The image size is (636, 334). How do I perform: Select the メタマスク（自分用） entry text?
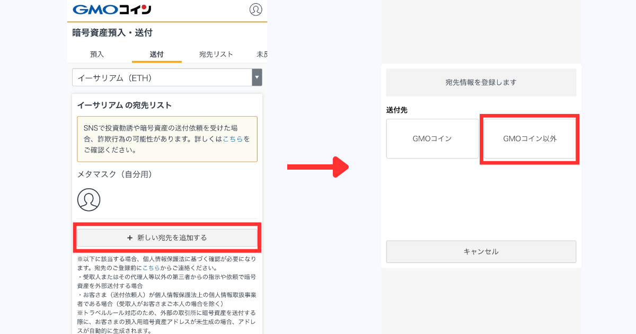(x=115, y=174)
